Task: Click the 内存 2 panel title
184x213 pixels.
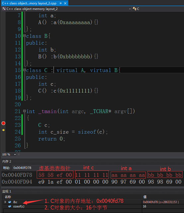Action: coord(7,162)
